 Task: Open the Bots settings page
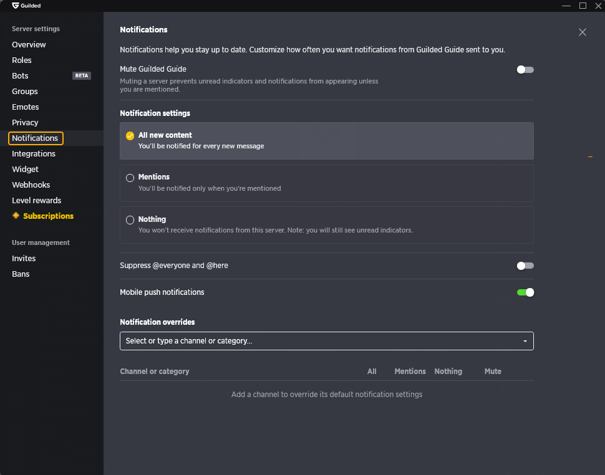coord(20,75)
